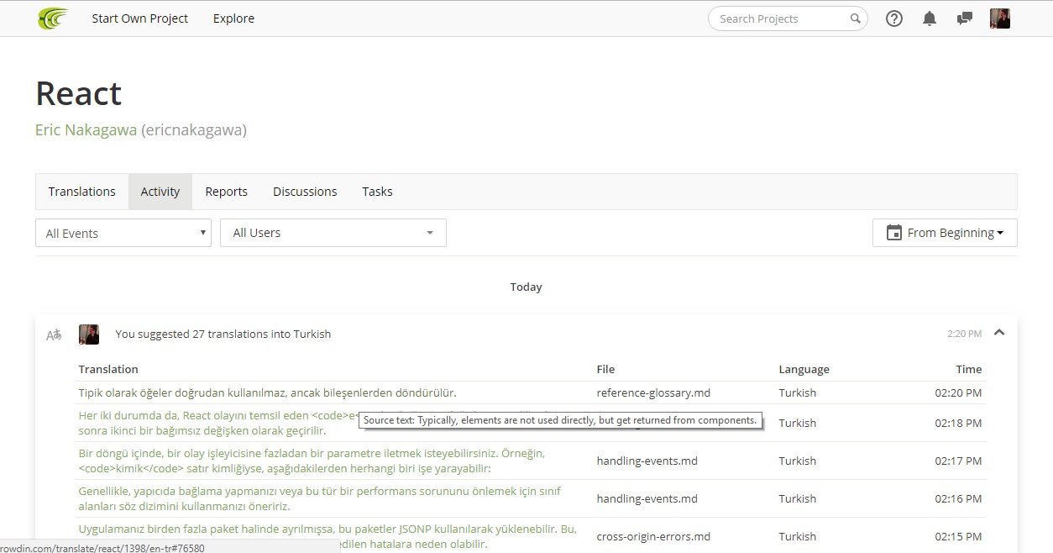Image resolution: width=1053 pixels, height=553 pixels.
Task: Click 'You suggested 27 translations' summary text
Action: [x=223, y=334]
